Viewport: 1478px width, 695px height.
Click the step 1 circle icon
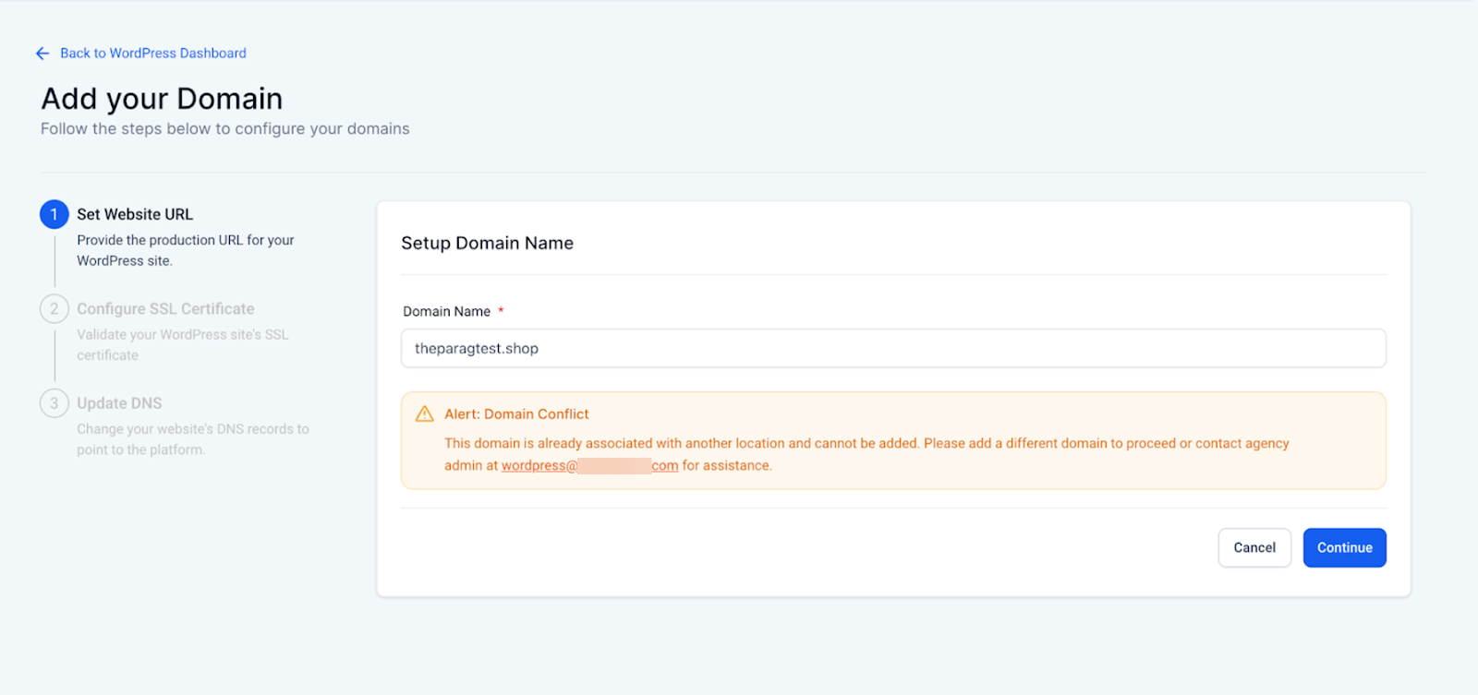(x=55, y=214)
